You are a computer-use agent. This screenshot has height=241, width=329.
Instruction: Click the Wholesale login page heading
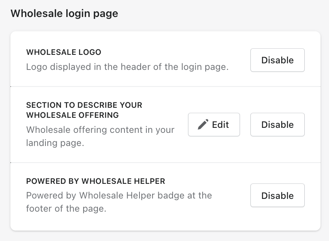[x=64, y=14]
